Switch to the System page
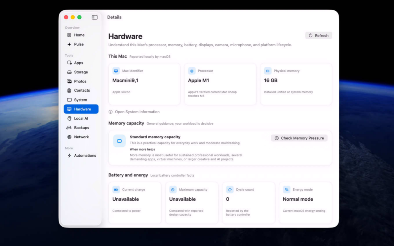 tap(81, 100)
